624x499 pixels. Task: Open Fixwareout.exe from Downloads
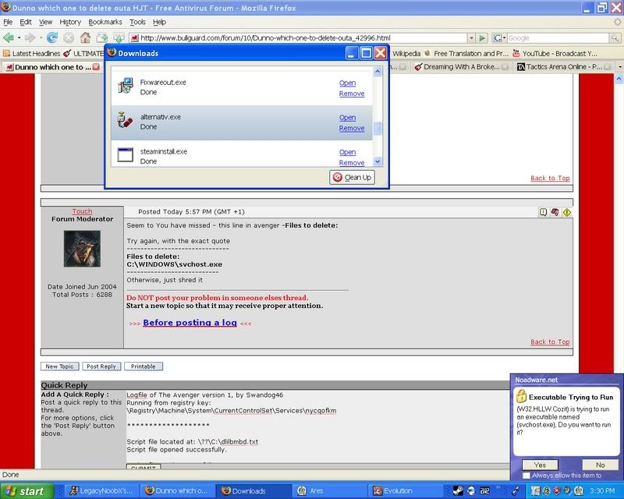pyautogui.click(x=347, y=83)
